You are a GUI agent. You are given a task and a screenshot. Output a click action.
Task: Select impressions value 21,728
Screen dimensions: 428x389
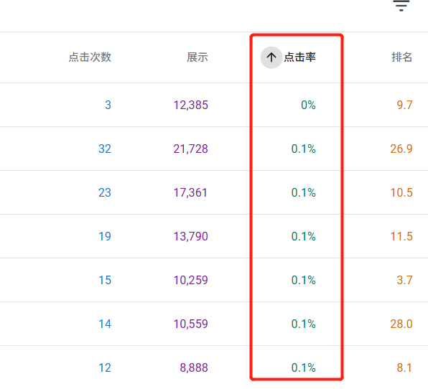[x=191, y=149]
